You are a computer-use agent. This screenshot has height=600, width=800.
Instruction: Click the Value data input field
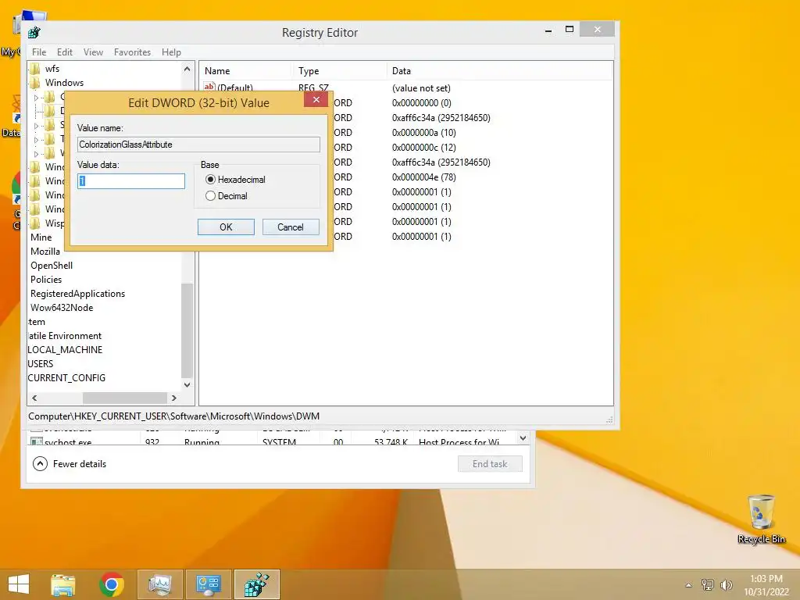pos(131,181)
